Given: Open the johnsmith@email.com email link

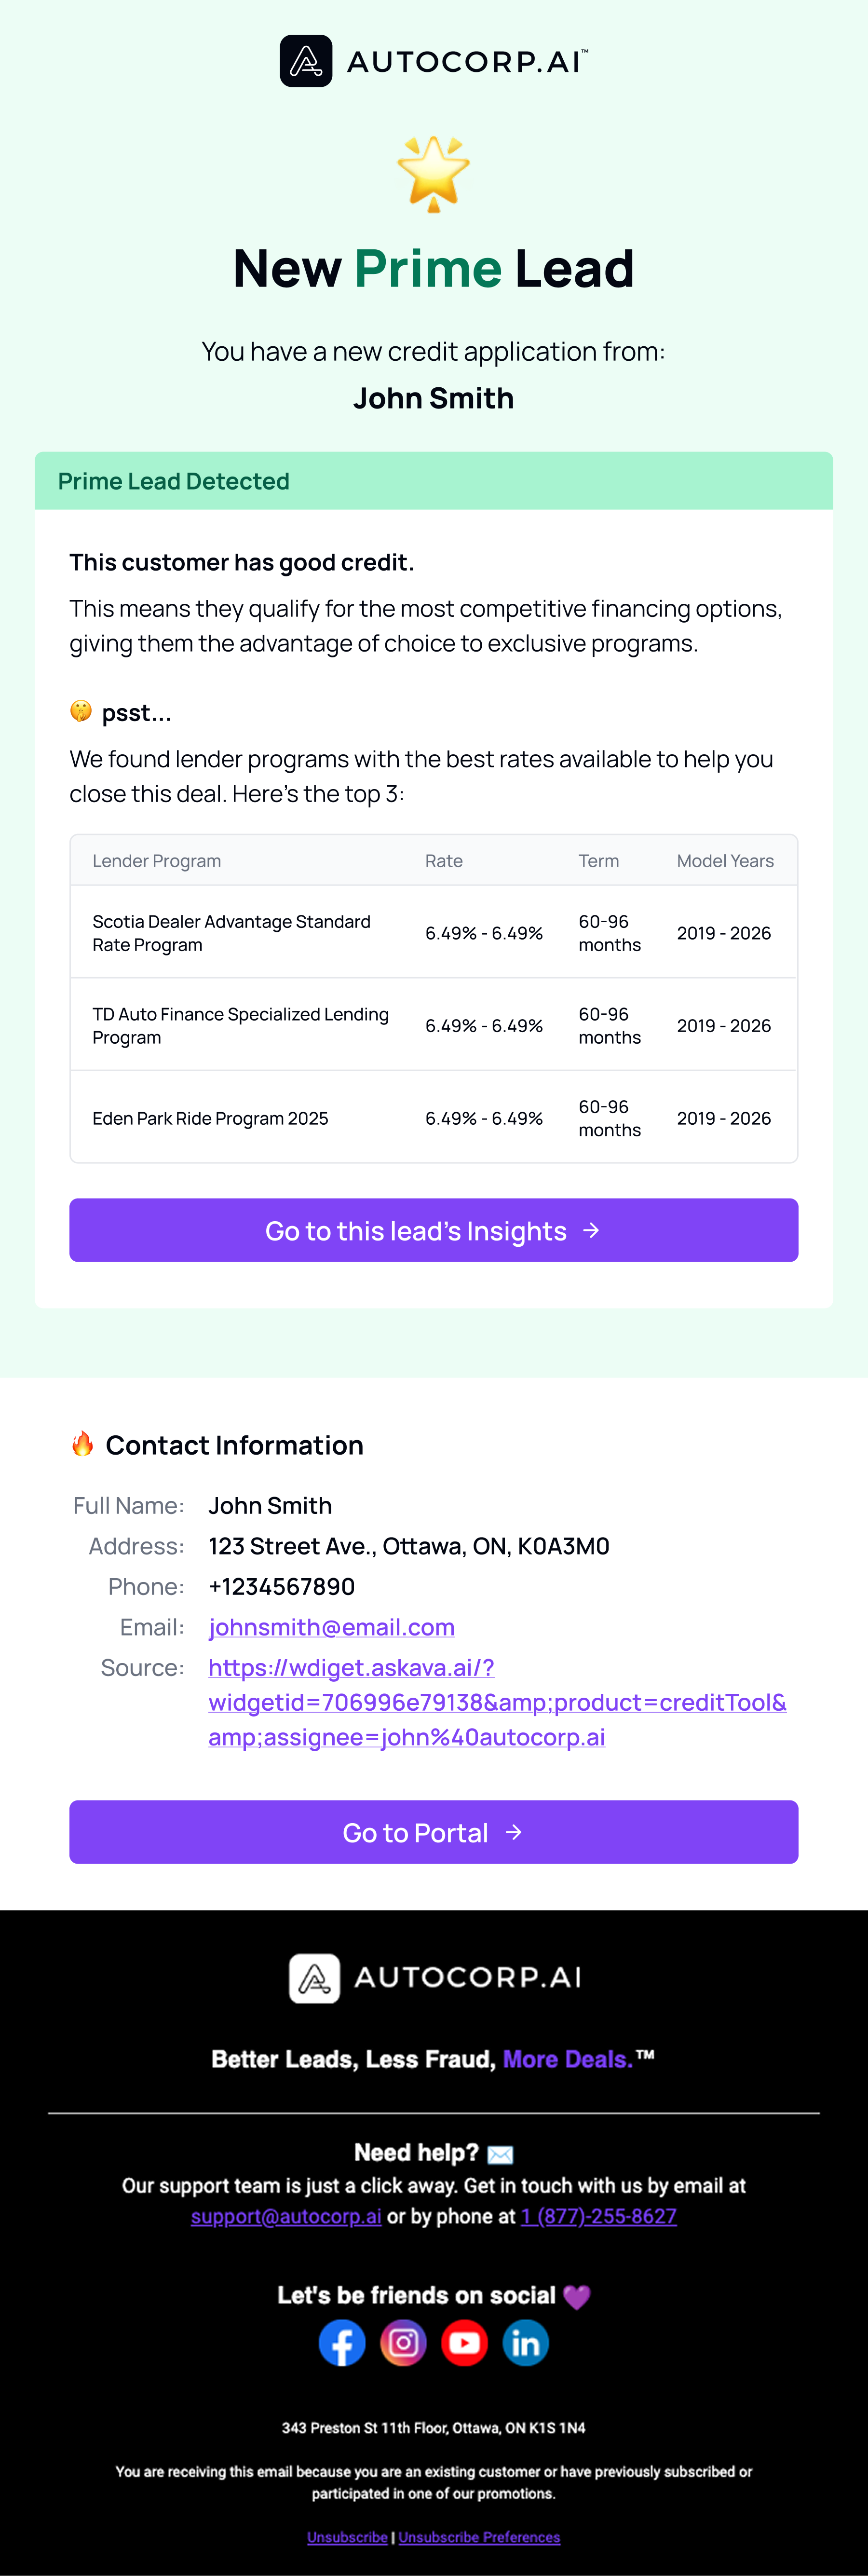Looking at the screenshot, I should click(x=331, y=1627).
